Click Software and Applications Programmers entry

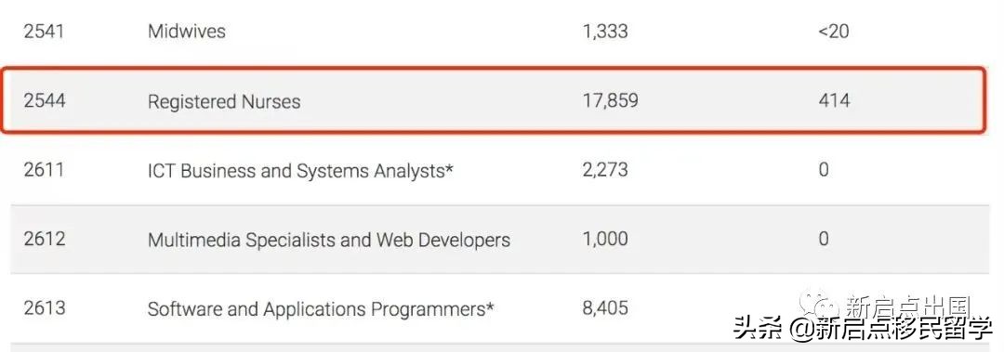(321, 309)
